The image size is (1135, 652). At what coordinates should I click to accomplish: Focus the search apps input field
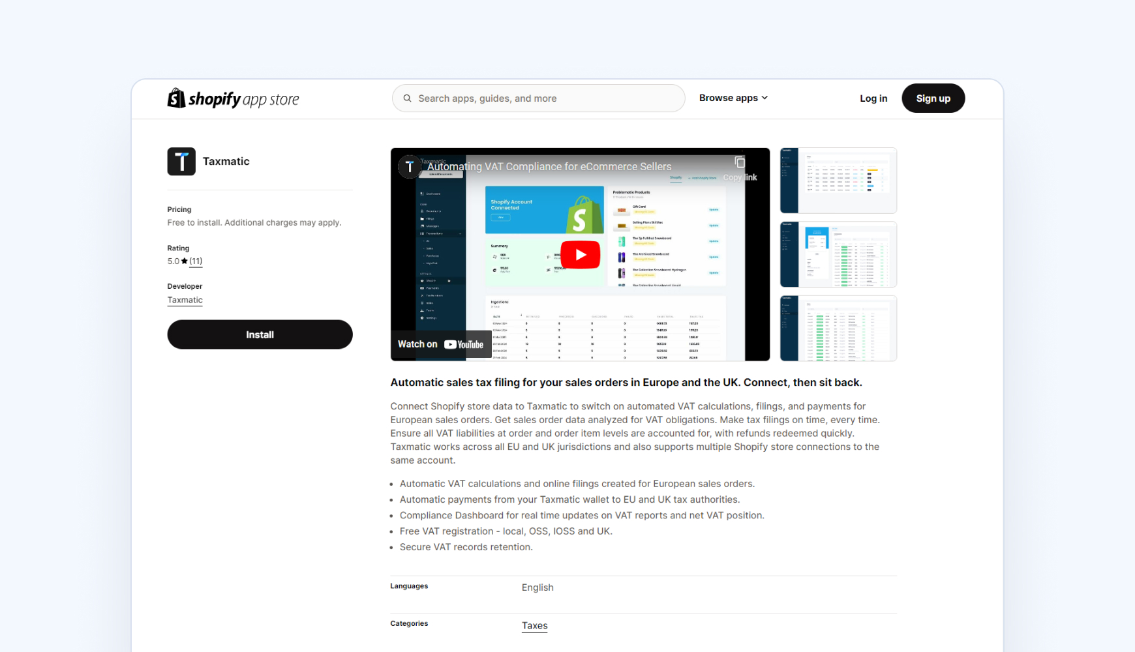(x=538, y=98)
